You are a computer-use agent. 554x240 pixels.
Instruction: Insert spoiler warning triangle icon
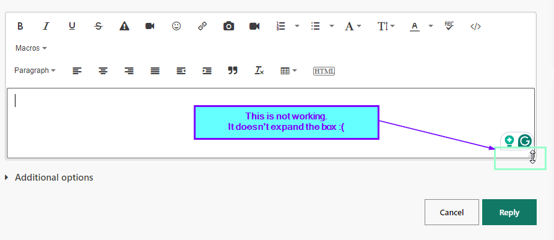(124, 26)
